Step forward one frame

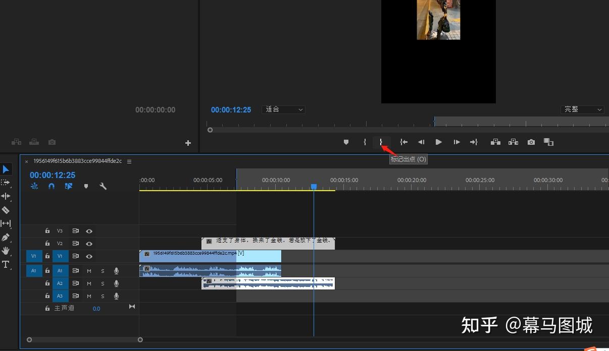tap(456, 142)
